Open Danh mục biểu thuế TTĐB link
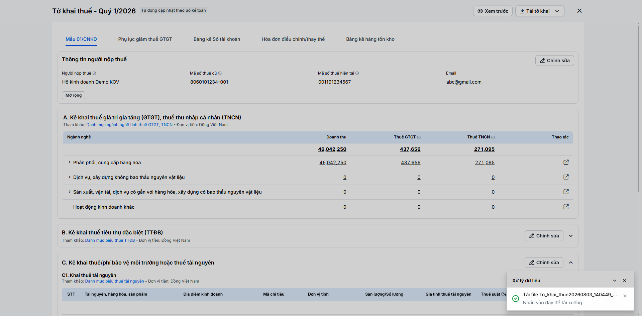This screenshot has height=316, width=642. click(x=110, y=240)
